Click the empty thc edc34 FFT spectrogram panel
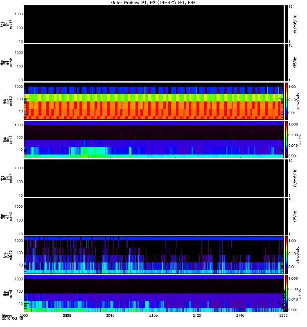This screenshot has height=327, width=307. 154,178
